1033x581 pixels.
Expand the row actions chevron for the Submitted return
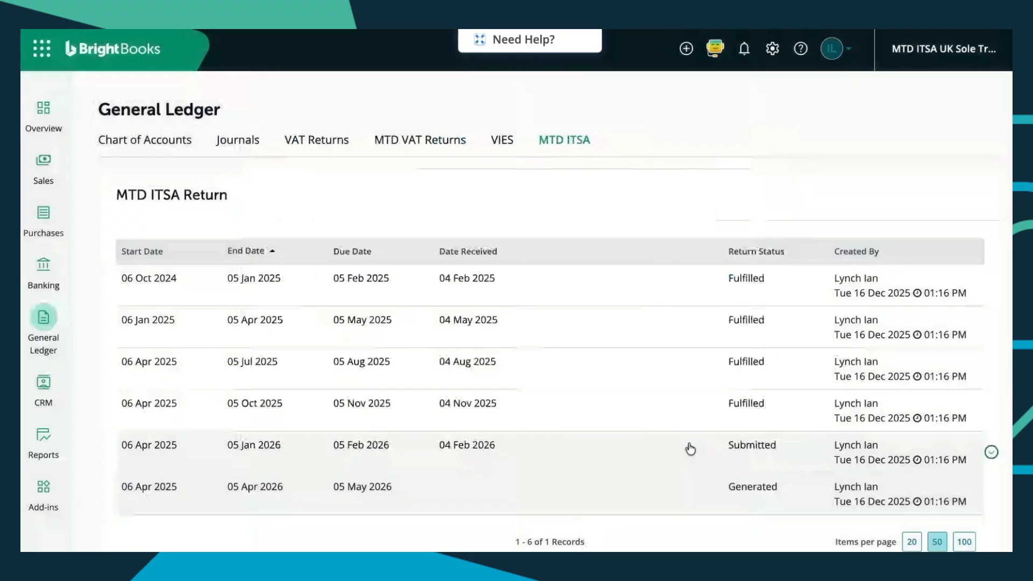[991, 452]
